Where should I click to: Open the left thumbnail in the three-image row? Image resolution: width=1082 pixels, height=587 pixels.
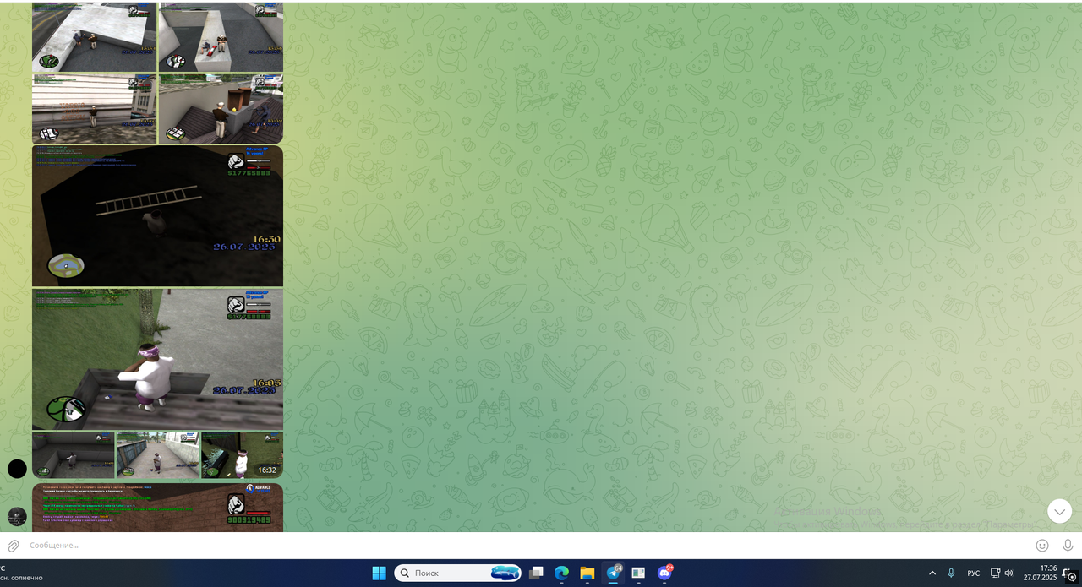tap(73, 455)
